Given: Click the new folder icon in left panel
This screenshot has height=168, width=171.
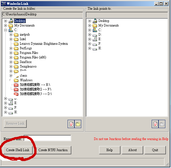Looking at the screenshot, I should pos(78,124).
